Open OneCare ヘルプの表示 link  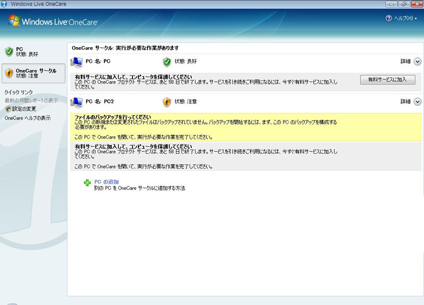click(28, 118)
